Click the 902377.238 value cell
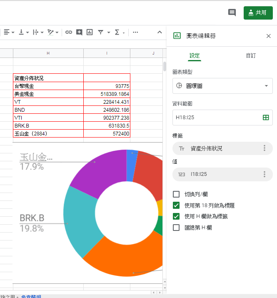This screenshot has height=298, width=277. tap(107, 118)
